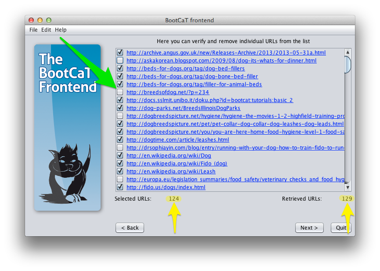Click the scroll up arrow of URL list
Screen dimensions: 380x271
[x=347, y=52]
